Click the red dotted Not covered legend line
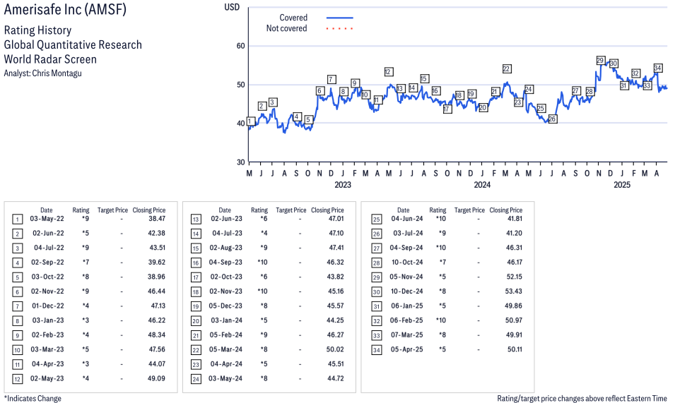The image size is (675, 403). 340,29
